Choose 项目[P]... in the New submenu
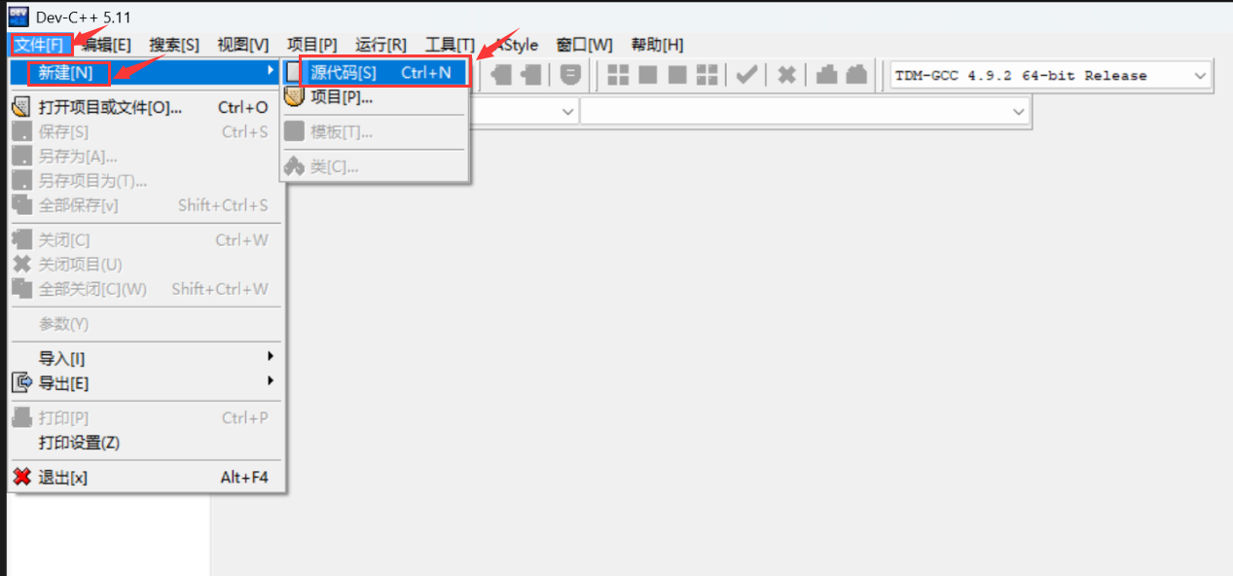The height and width of the screenshot is (576, 1233). click(x=376, y=96)
